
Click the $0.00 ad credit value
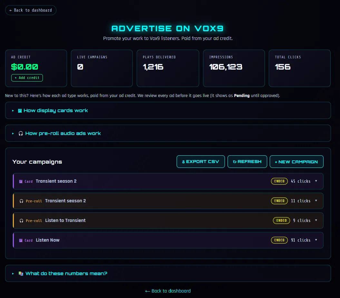24,67
